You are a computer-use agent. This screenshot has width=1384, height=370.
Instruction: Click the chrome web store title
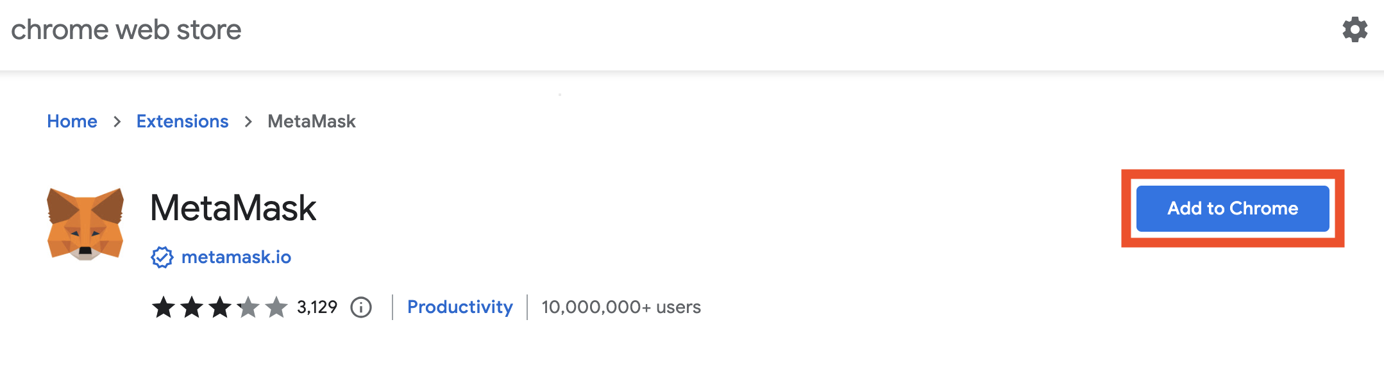pyautogui.click(x=126, y=30)
